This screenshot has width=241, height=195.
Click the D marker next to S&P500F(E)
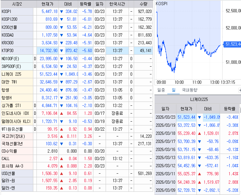tap(35, 66)
